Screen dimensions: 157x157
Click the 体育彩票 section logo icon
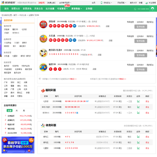(43, 125)
